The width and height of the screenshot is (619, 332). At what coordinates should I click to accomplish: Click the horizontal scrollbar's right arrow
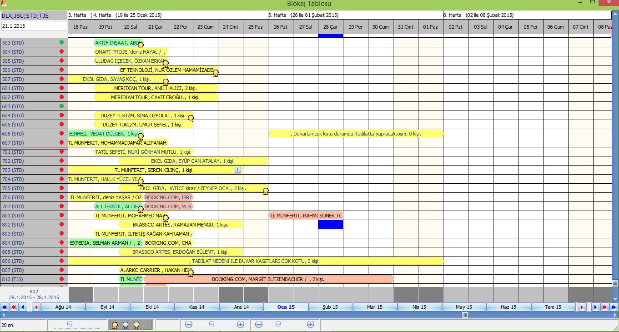click(616, 315)
